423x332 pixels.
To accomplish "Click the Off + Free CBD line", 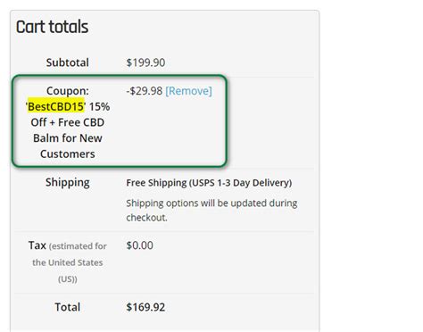I will [68, 122].
